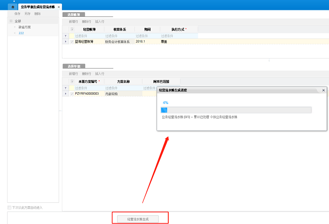This screenshot has width=329, height=224.
Task: Click the generation progress bar
Action: pos(236,110)
